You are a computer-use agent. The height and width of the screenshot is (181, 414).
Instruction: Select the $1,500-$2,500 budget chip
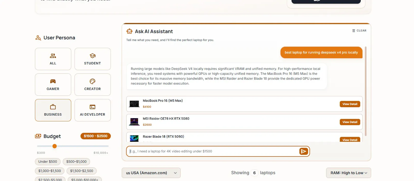click(x=82, y=171)
